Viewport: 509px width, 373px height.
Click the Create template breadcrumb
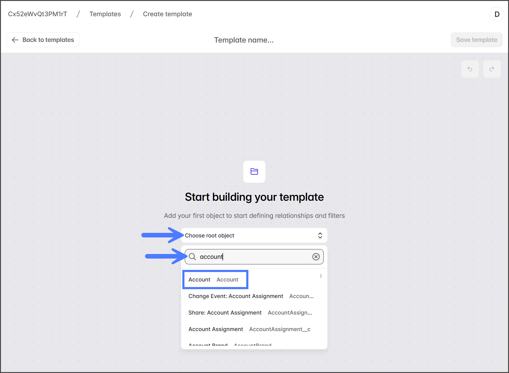click(x=167, y=14)
